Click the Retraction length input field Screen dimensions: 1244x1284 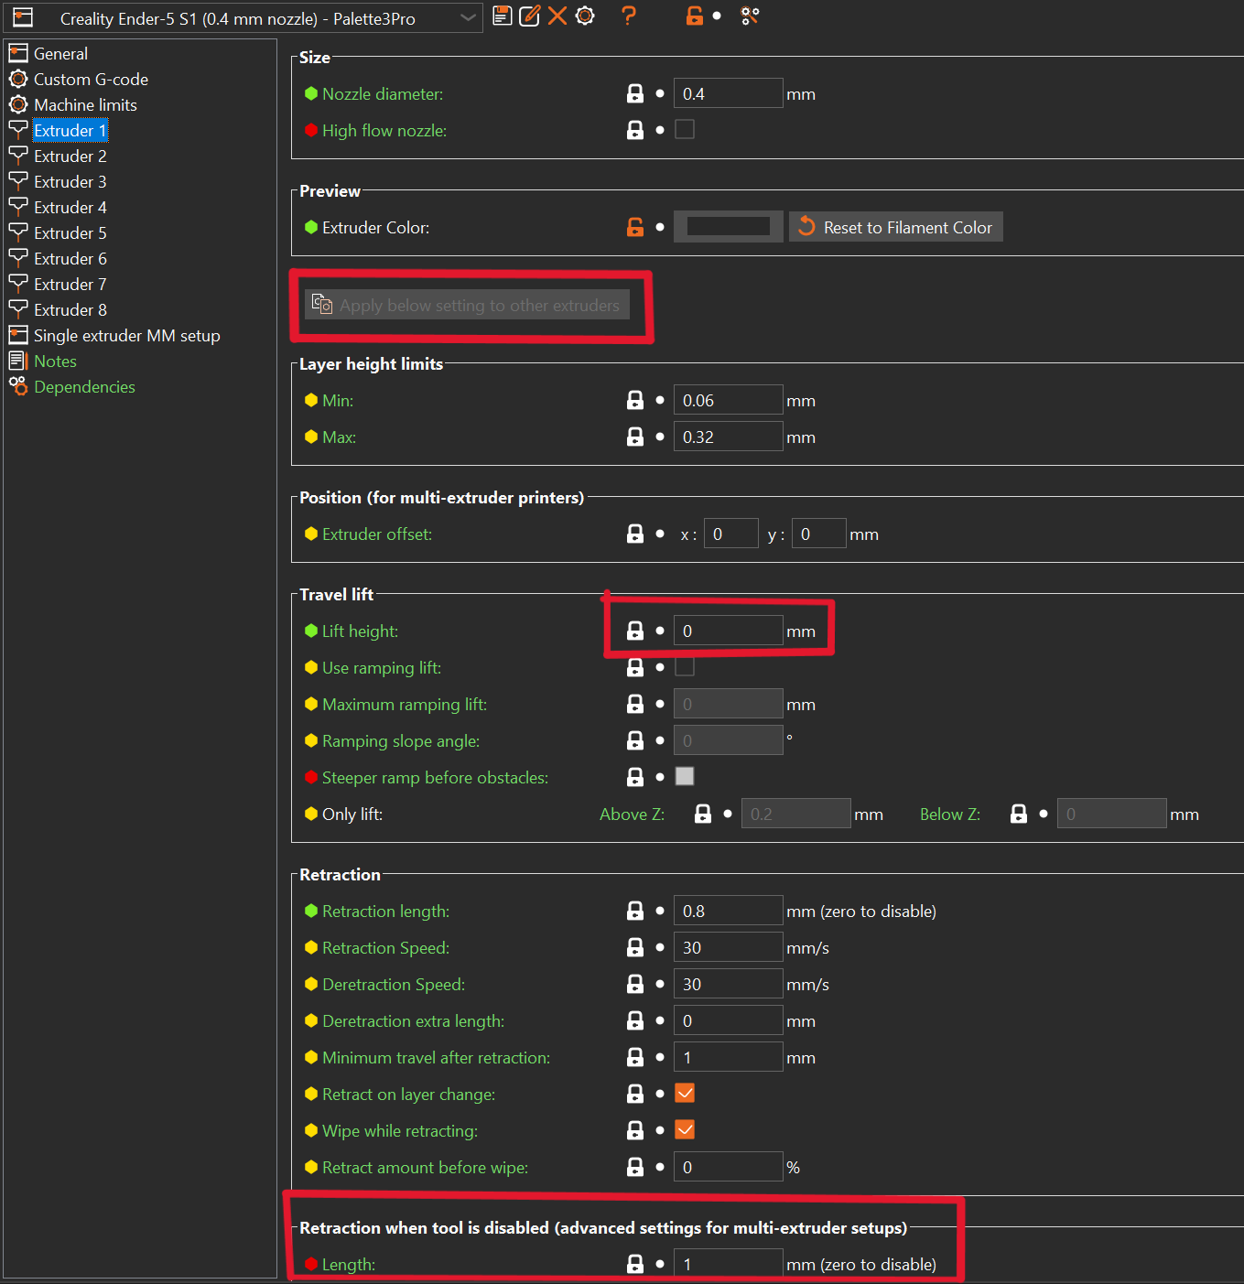click(x=728, y=910)
